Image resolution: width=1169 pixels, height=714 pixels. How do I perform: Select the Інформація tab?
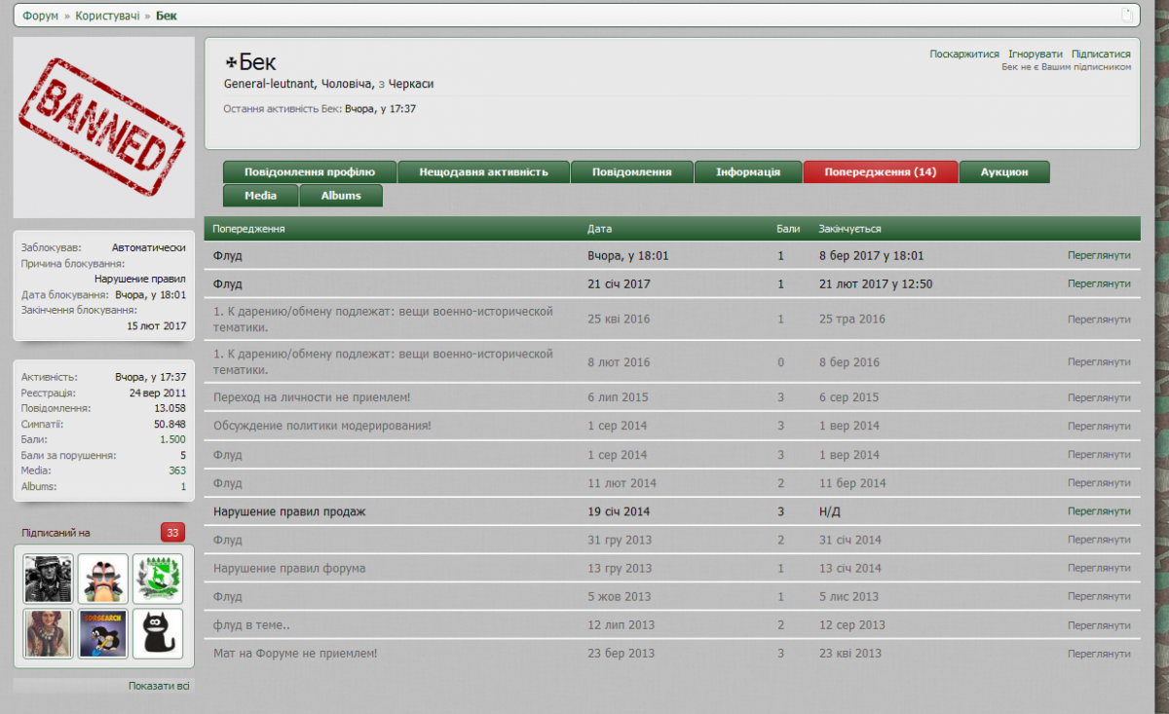click(x=747, y=172)
